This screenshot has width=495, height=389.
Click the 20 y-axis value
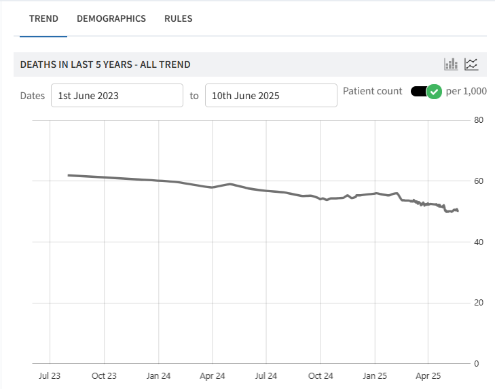tap(479, 303)
